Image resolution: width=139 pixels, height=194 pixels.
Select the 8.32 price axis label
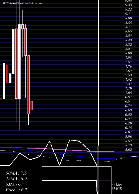pyautogui.click(x=128, y=44)
